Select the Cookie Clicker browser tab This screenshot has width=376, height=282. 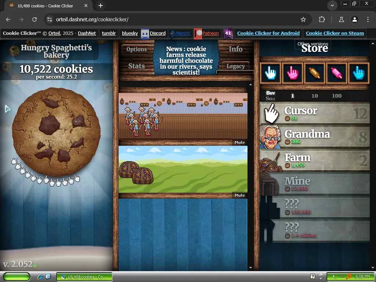(48, 6)
